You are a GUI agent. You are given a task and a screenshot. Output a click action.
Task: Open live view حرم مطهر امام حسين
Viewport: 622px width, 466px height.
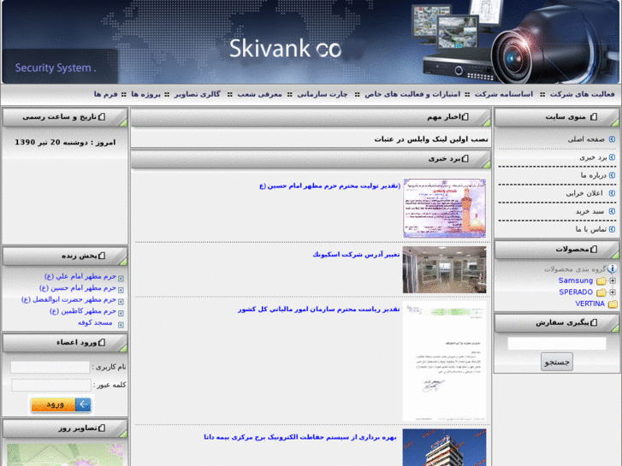click(x=78, y=287)
